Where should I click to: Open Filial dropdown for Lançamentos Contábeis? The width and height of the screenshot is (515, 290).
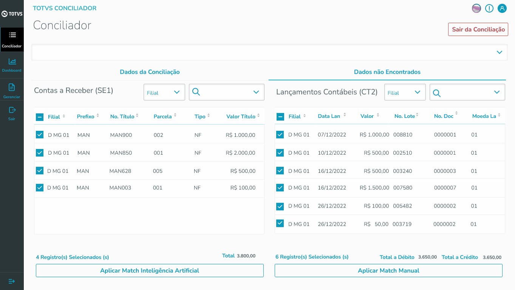pos(405,93)
